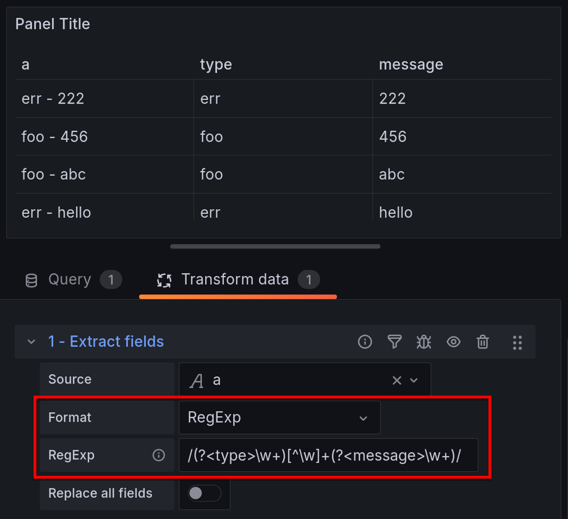Disable transformation with the eye icon

pyautogui.click(x=453, y=342)
